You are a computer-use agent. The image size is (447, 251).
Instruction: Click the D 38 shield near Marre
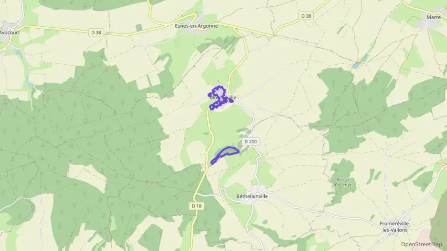(306, 16)
